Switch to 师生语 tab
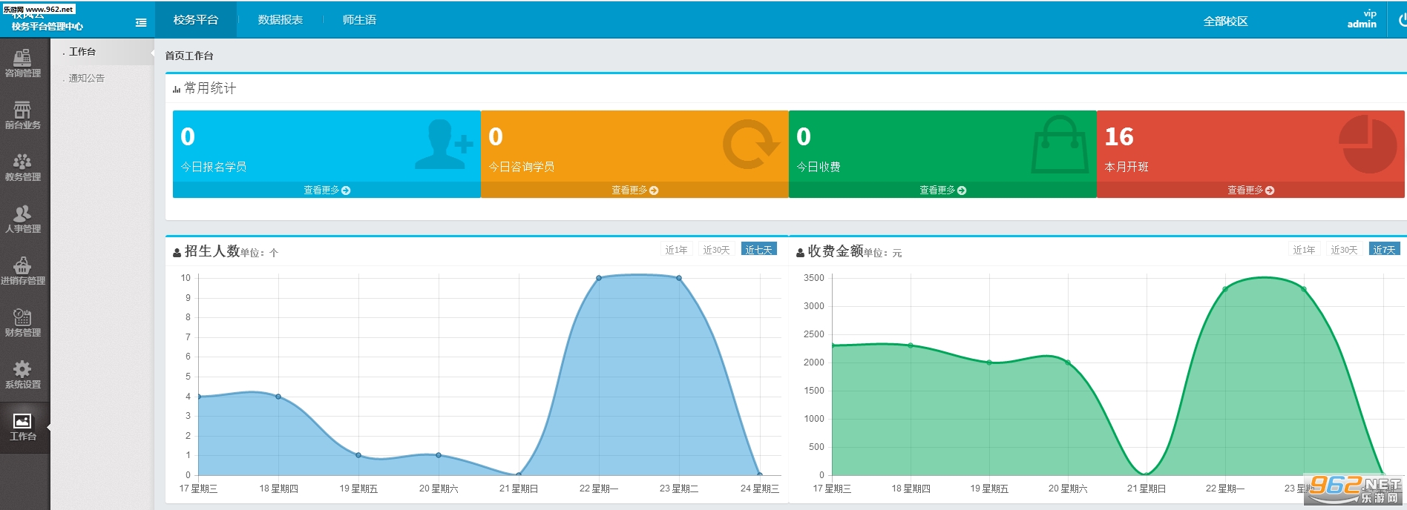This screenshot has width=1407, height=510. tap(359, 20)
